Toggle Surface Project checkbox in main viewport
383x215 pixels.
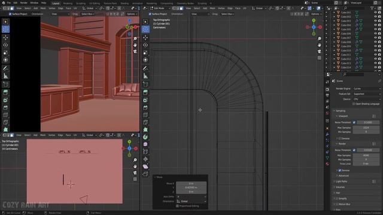point(150,14)
